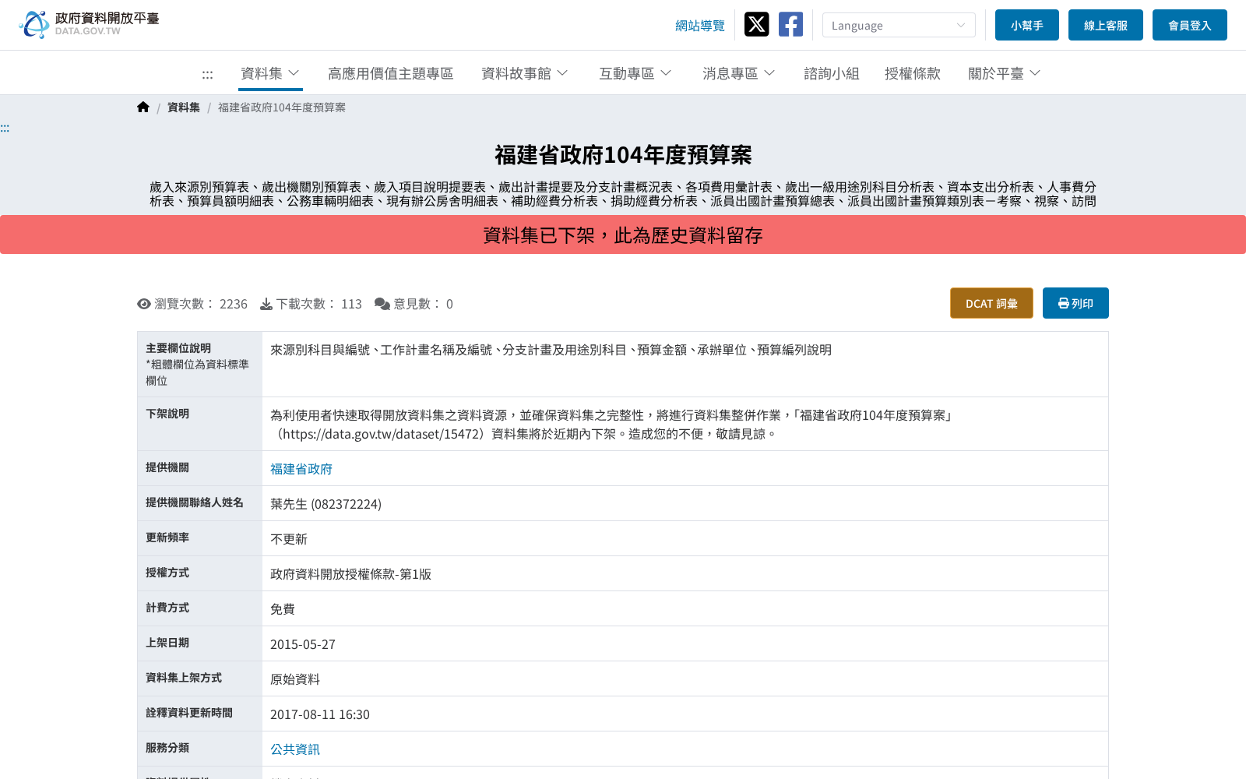Expand the 關於平臺 menu

tap(1005, 73)
